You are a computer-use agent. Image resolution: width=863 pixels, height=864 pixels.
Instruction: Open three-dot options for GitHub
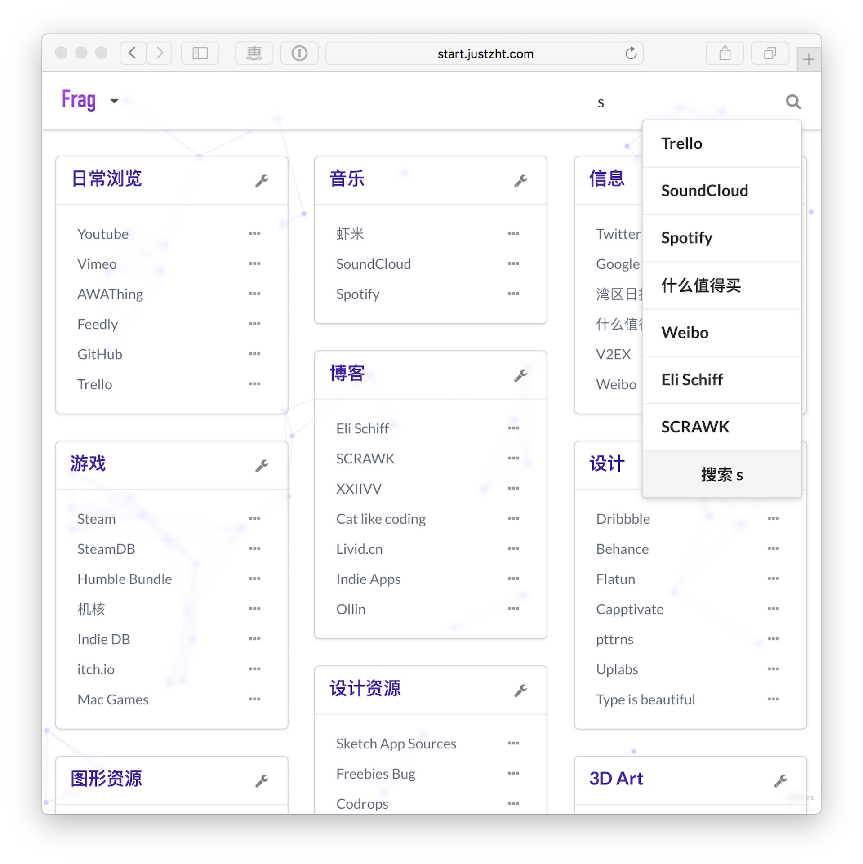click(x=254, y=354)
